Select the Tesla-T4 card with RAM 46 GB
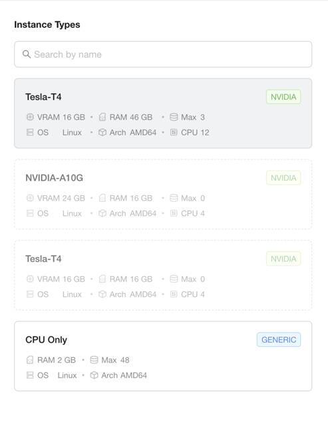Image resolution: width=328 pixels, height=425 pixels. [163, 114]
